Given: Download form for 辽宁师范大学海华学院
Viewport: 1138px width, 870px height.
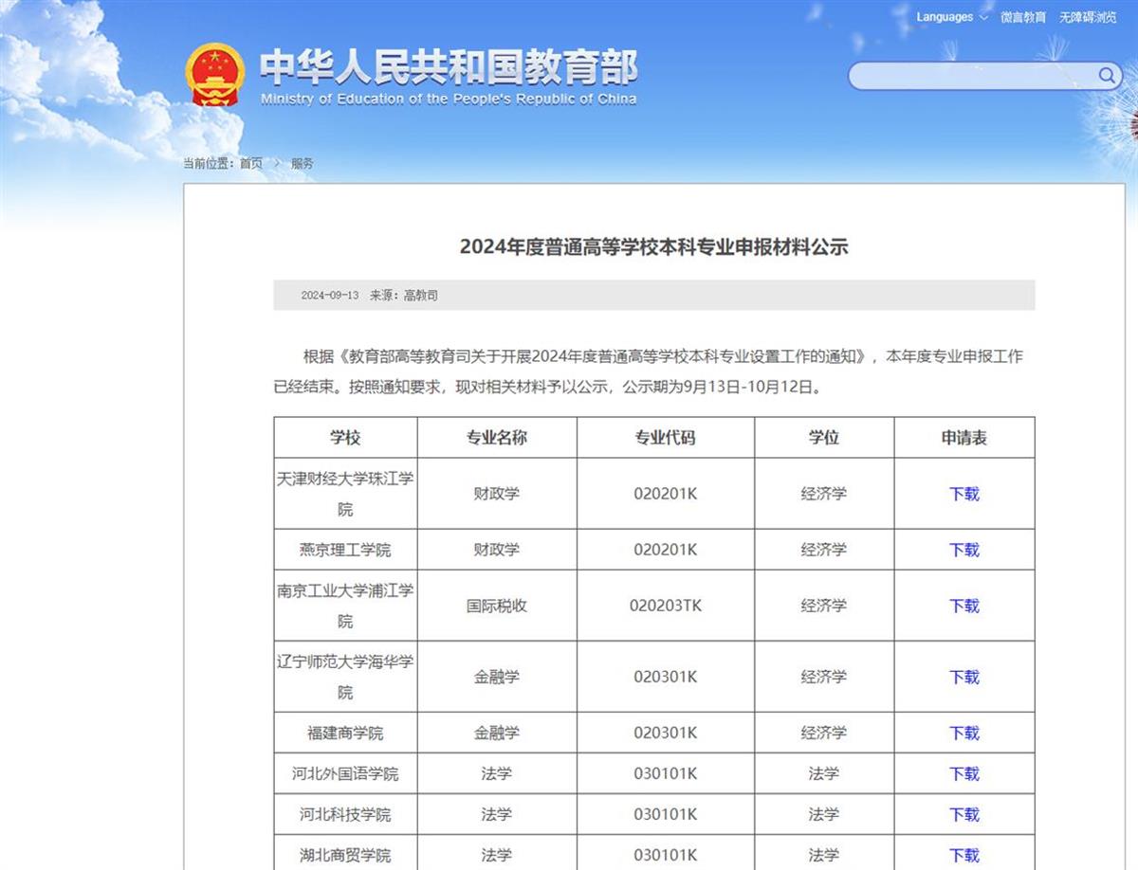Looking at the screenshot, I should 964,677.
